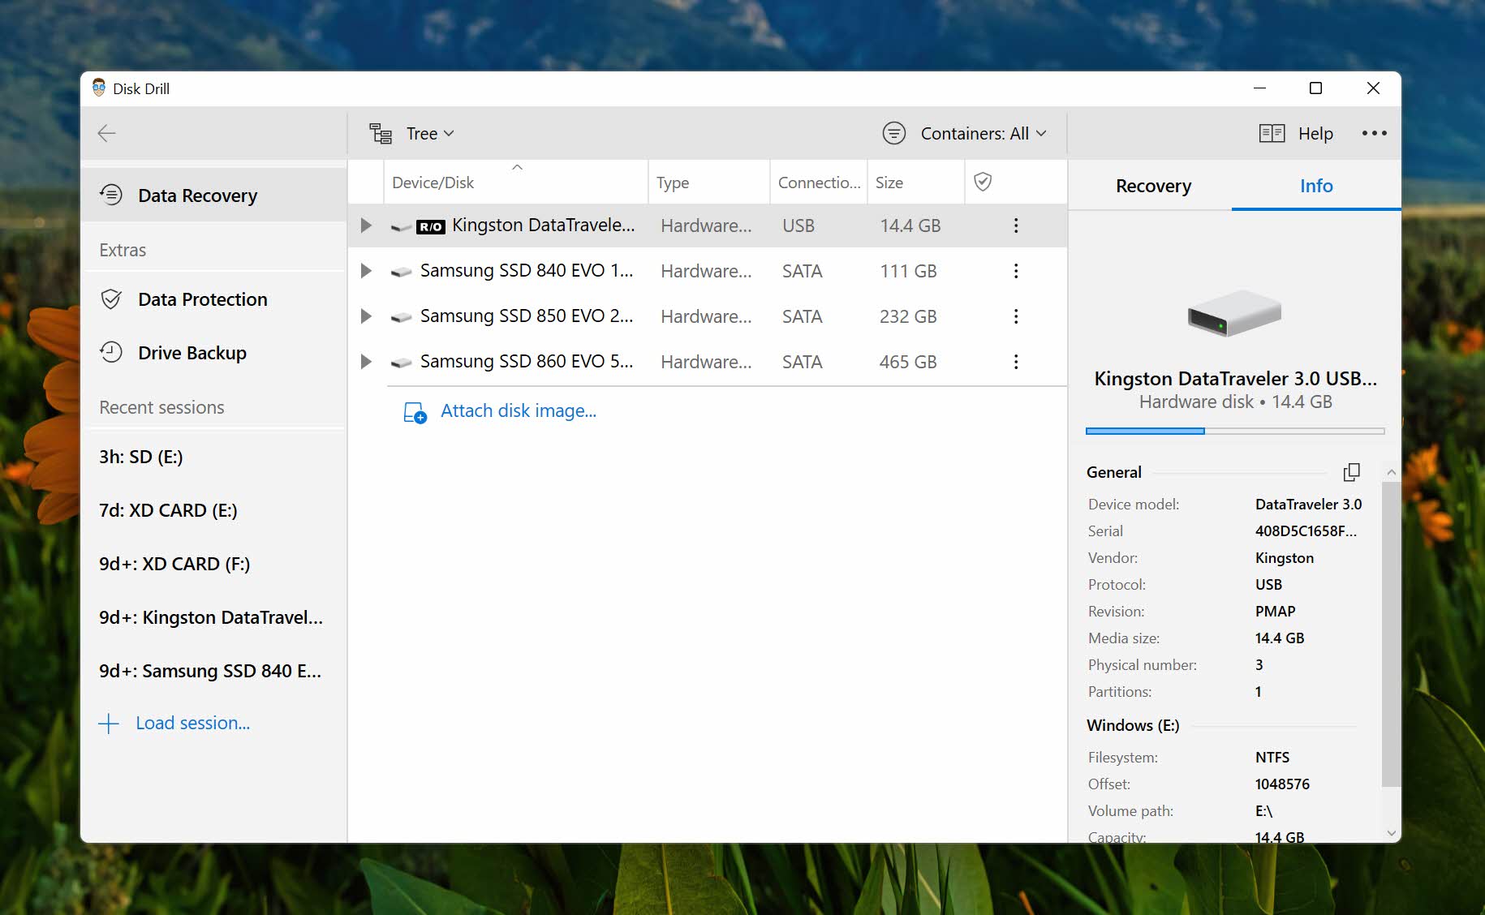Open the Tree view dropdown

[430, 133]
